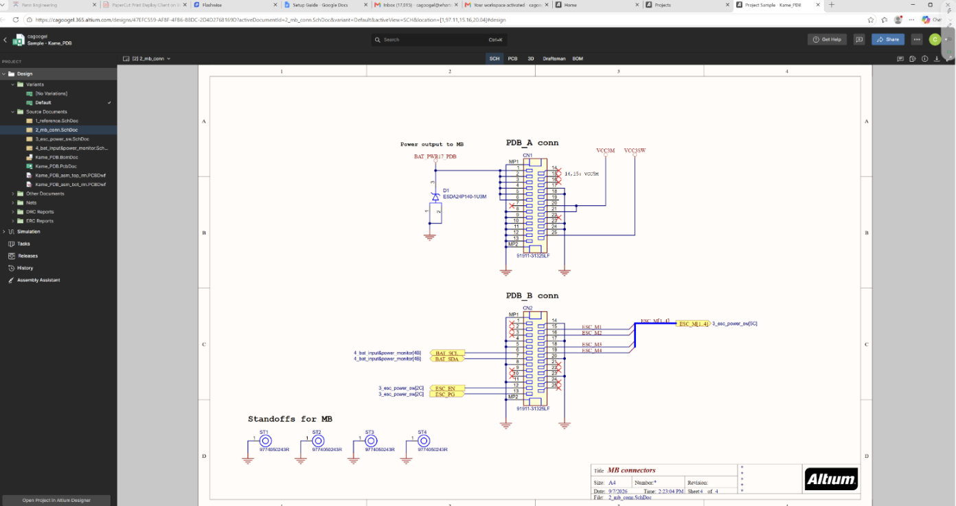
Task: Open the [2] 2_mb_conn sheet dropdown
Action: 147,59
